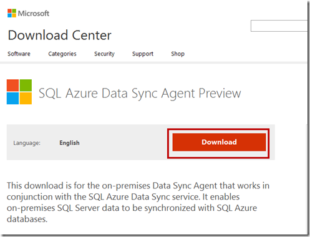
Task: Click the orange square of the product logo
Action: [12, 85]
